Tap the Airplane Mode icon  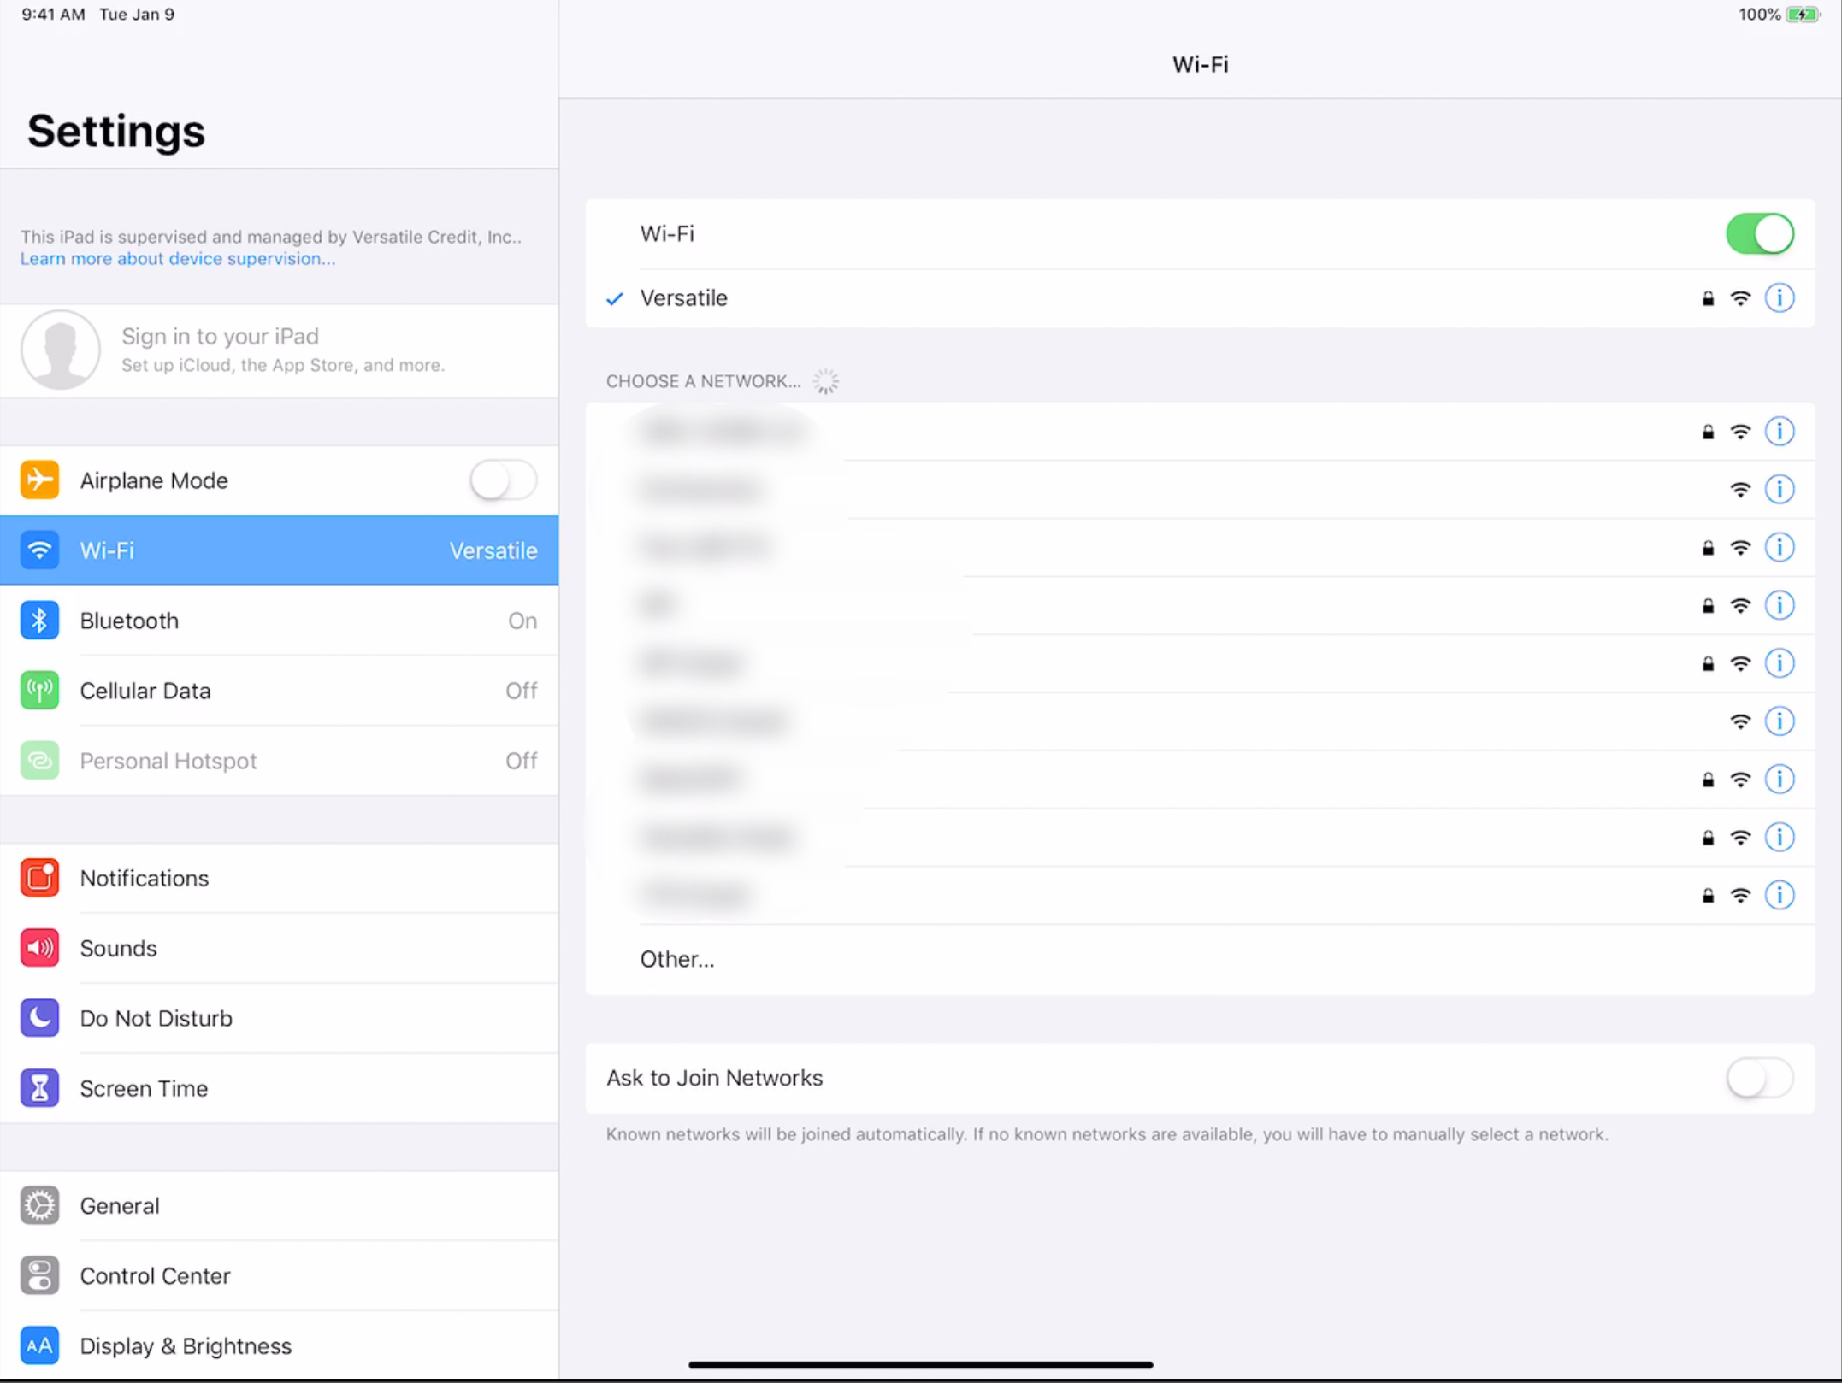pyautogui.click(x=39, y=480)
